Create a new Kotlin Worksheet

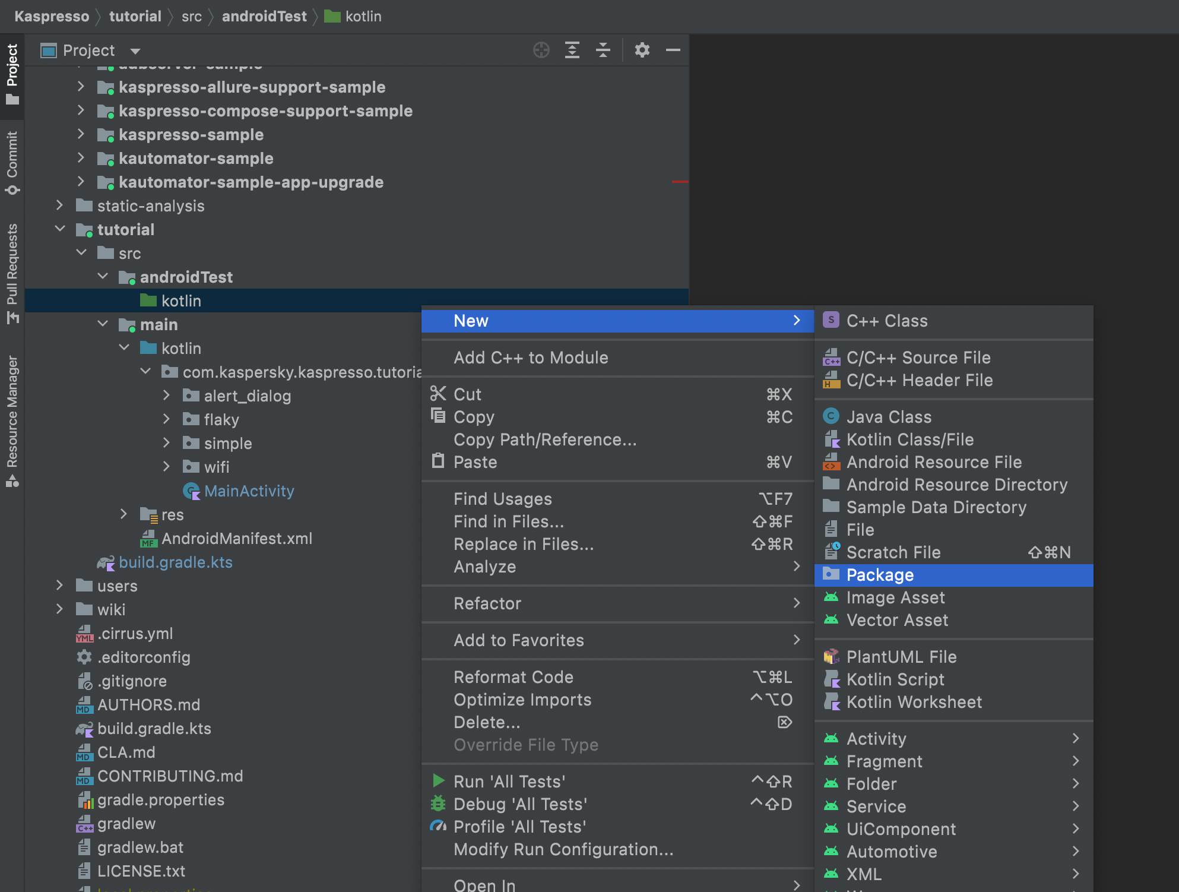tap(954, 702)
